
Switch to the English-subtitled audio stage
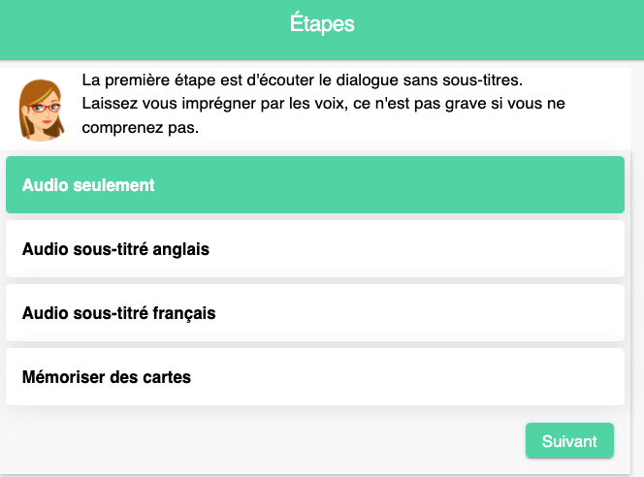115,249
